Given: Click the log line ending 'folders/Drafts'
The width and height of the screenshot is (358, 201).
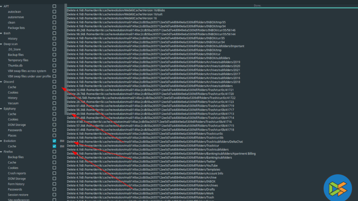Looking at the screenshot, I should pyautogui.click(x=141, y=189).
